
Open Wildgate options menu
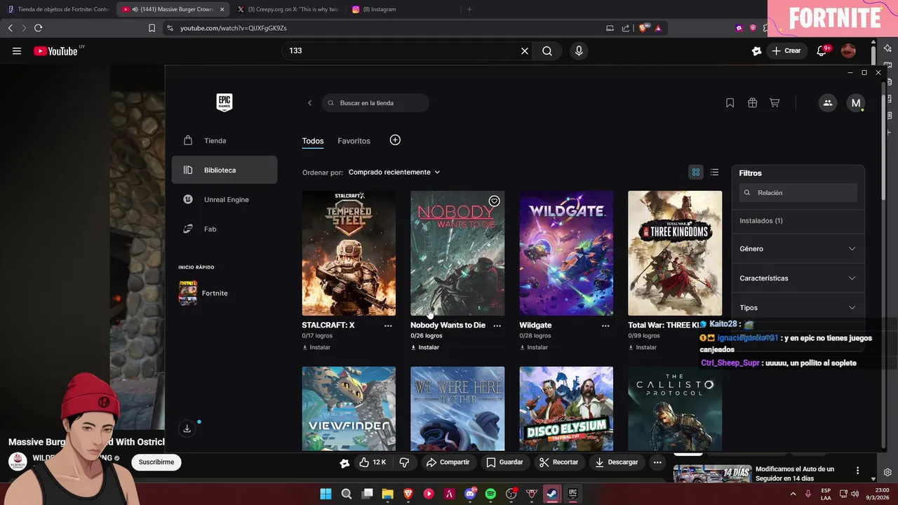605,325
